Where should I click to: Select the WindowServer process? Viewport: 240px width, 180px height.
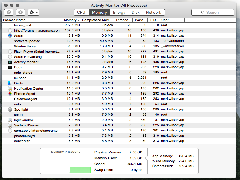click(119, 46)
